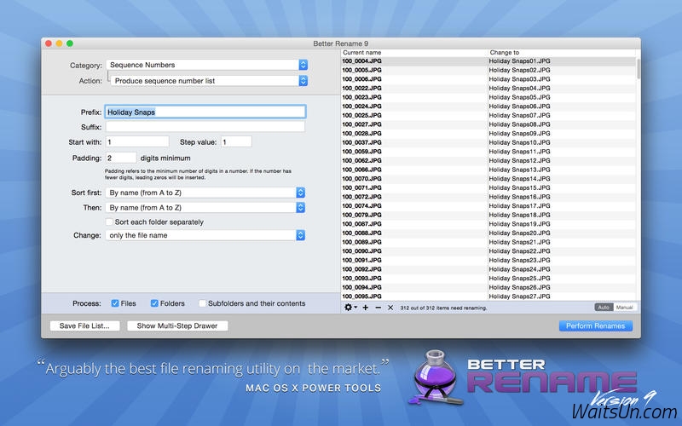Open the gear actions menu below file list
This screenshot has height=426, width=682.
coord(350,308)
